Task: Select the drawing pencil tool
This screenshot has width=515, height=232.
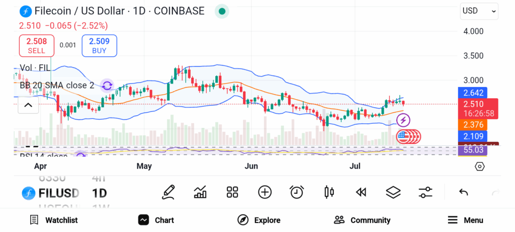Action: [168, 192]
